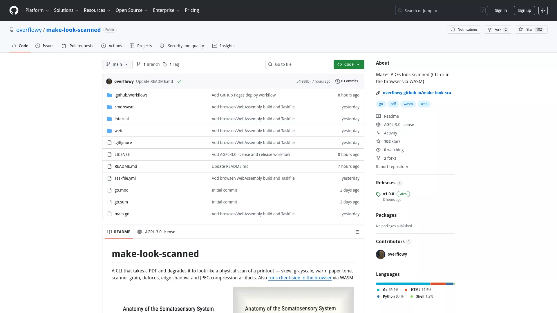The width and height of the screenshot is (557, 313).
Task: Expand the Solutions menu
Action: pos(66,10)
